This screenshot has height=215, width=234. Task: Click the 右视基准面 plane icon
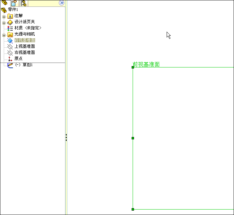point(10,53)
